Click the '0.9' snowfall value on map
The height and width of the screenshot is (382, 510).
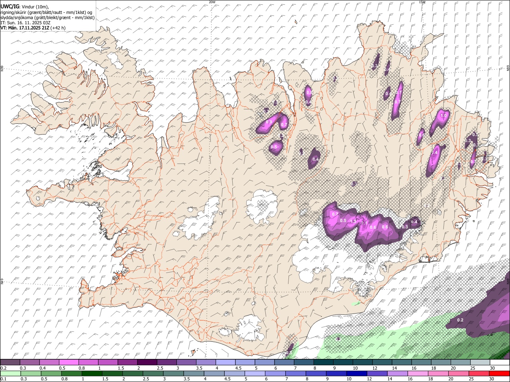click(269, 122)
